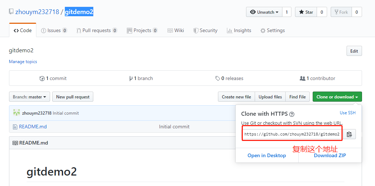Click the Upload files button

pyautogui.click(x=270, y=97)
